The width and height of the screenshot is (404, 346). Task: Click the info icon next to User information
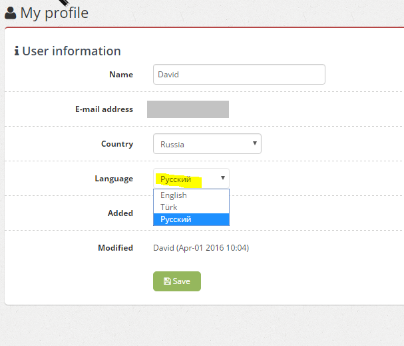click(17, 51)
